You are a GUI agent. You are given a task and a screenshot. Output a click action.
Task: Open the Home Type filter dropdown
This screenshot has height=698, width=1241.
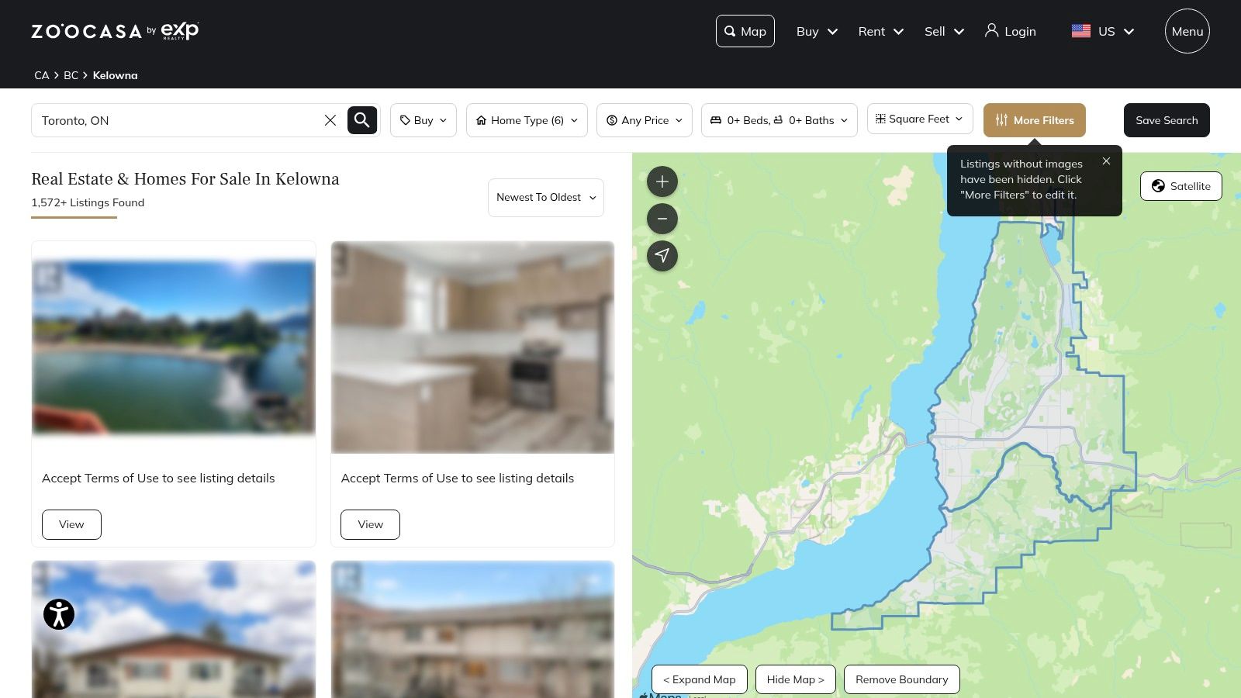tap(527, 120)
